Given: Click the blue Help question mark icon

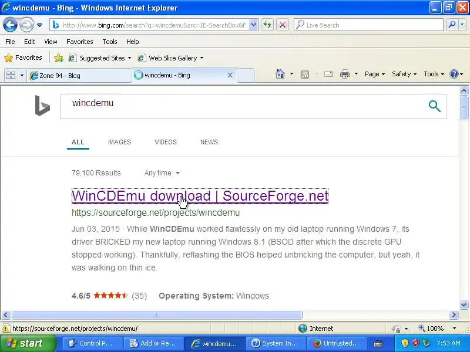Looking at the screenshot, I should click(x=454, y=74).
